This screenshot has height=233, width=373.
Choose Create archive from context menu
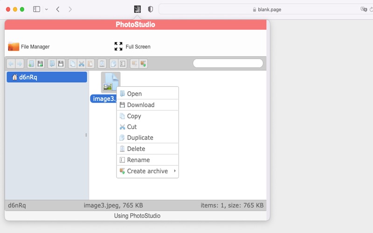(x=147, y=171)
